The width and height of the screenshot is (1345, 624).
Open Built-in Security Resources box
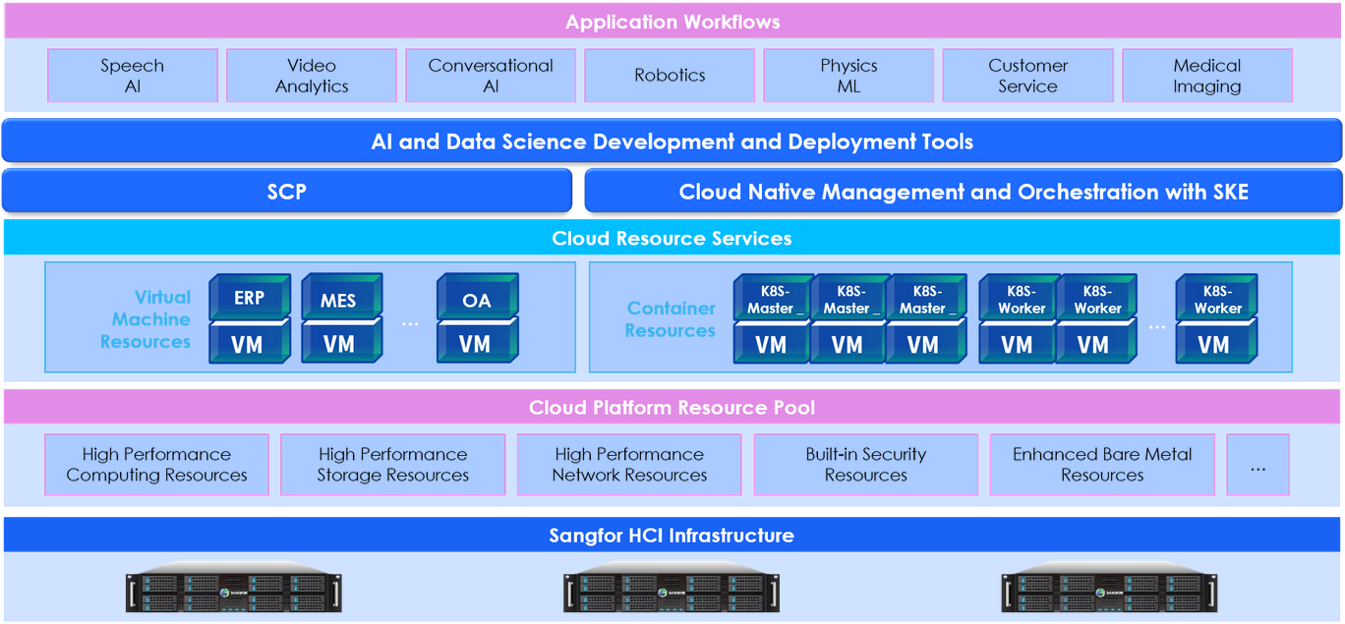(x=866, y=465)
